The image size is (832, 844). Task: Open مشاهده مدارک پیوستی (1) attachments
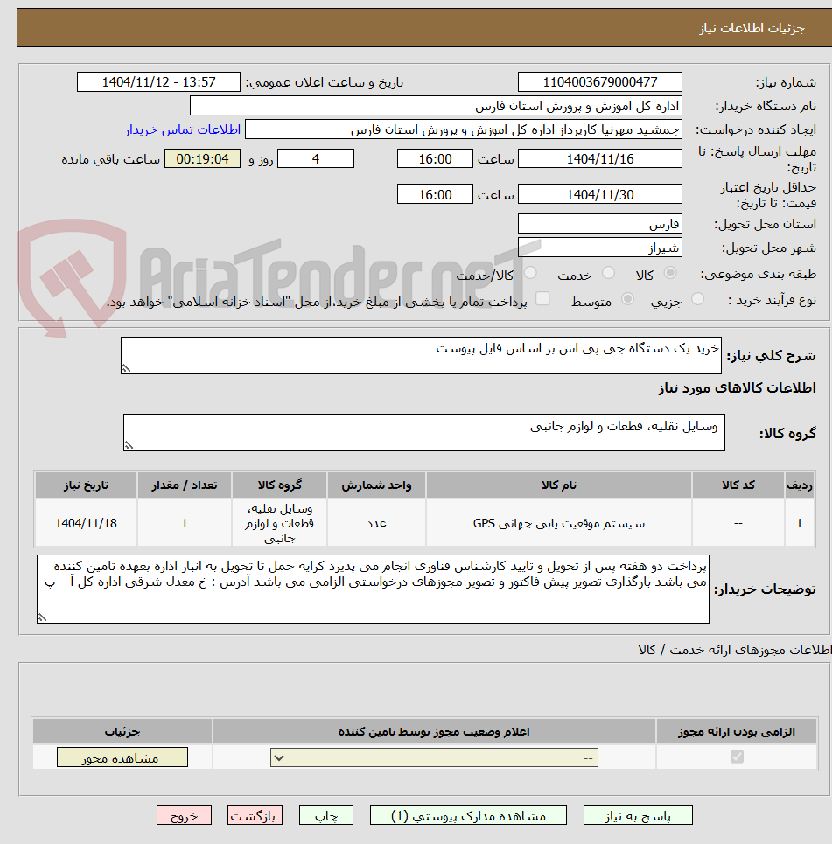pos(468,815)
